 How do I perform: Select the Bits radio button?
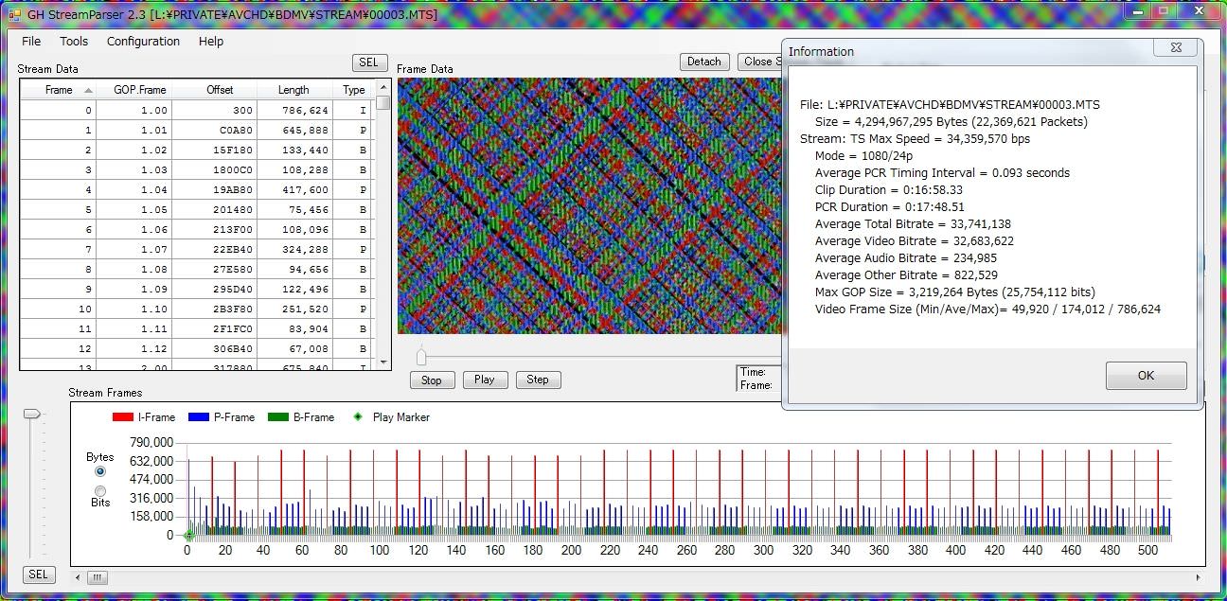point(100,490)
